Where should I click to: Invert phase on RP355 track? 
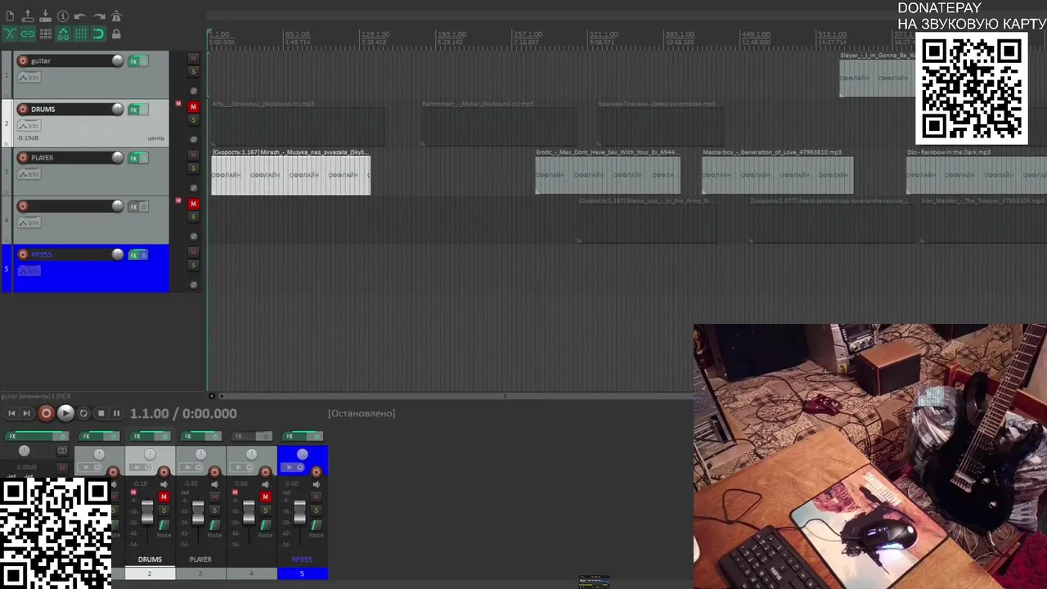tap(193, 285)
